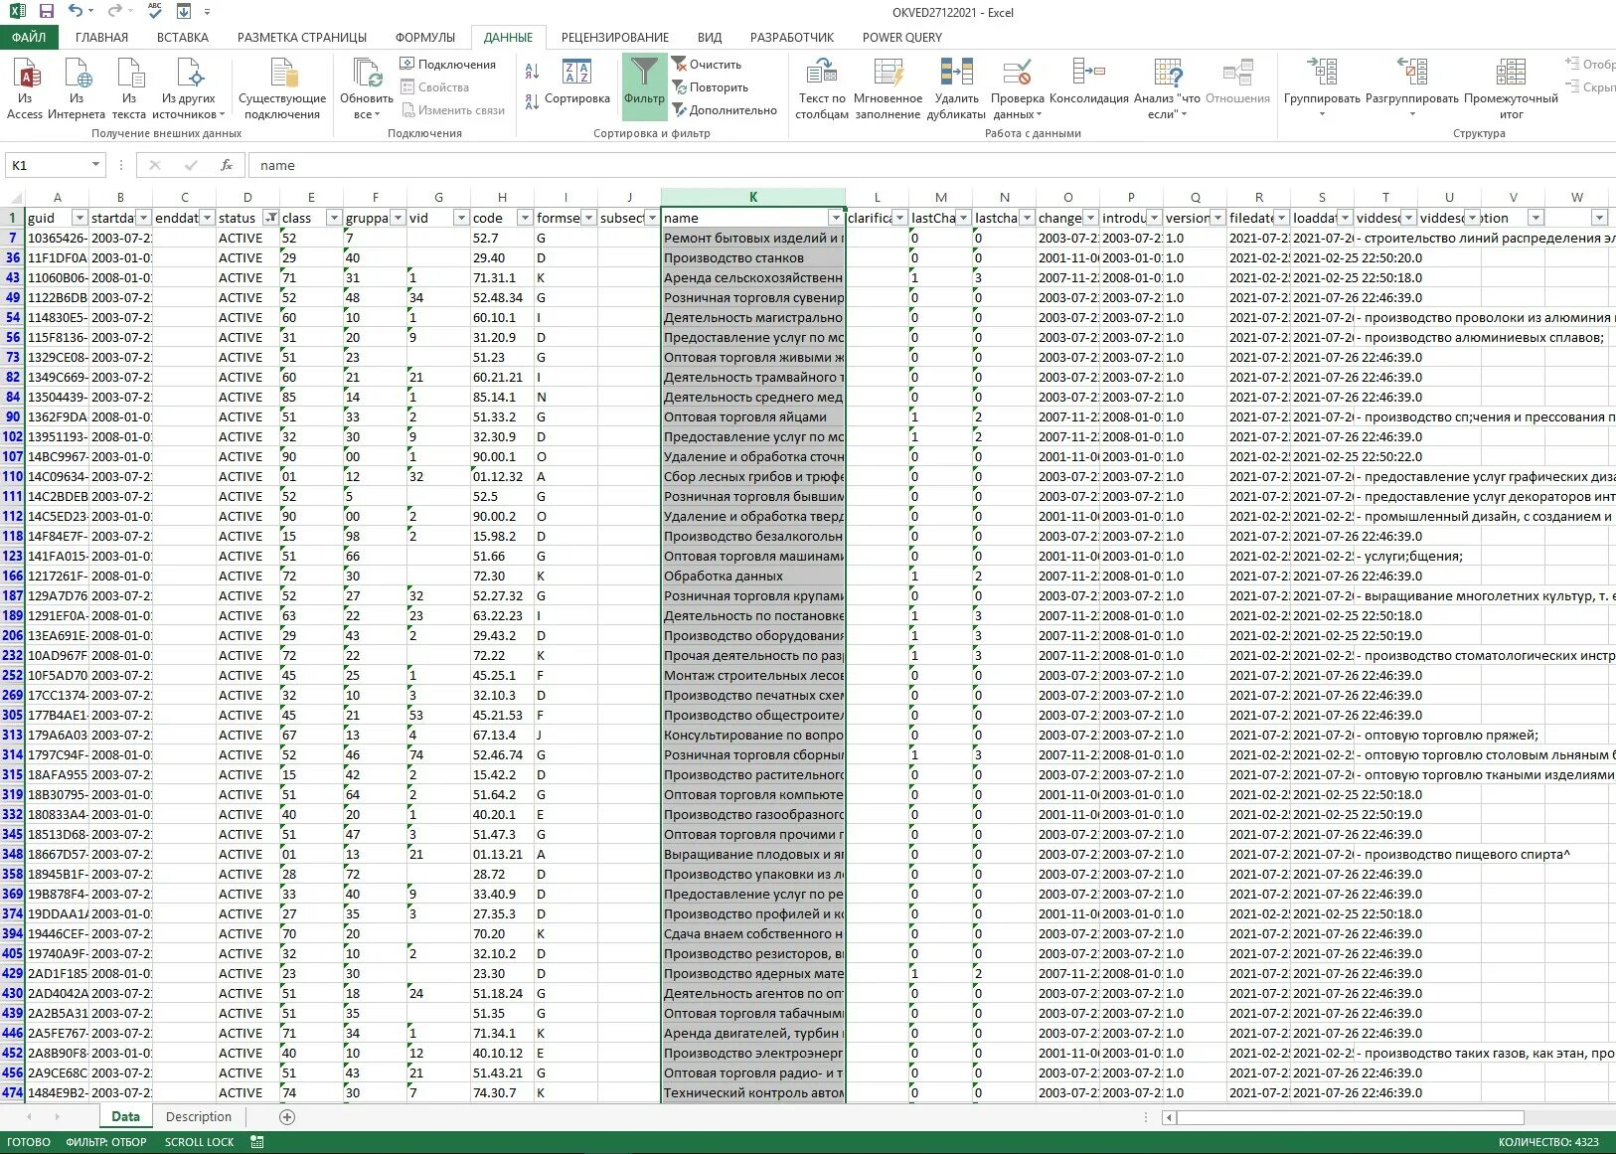Viewport: 1616px width, 1154px height.
Task: Open the class column filter dropdown
Action: click(x=334, y=218)
